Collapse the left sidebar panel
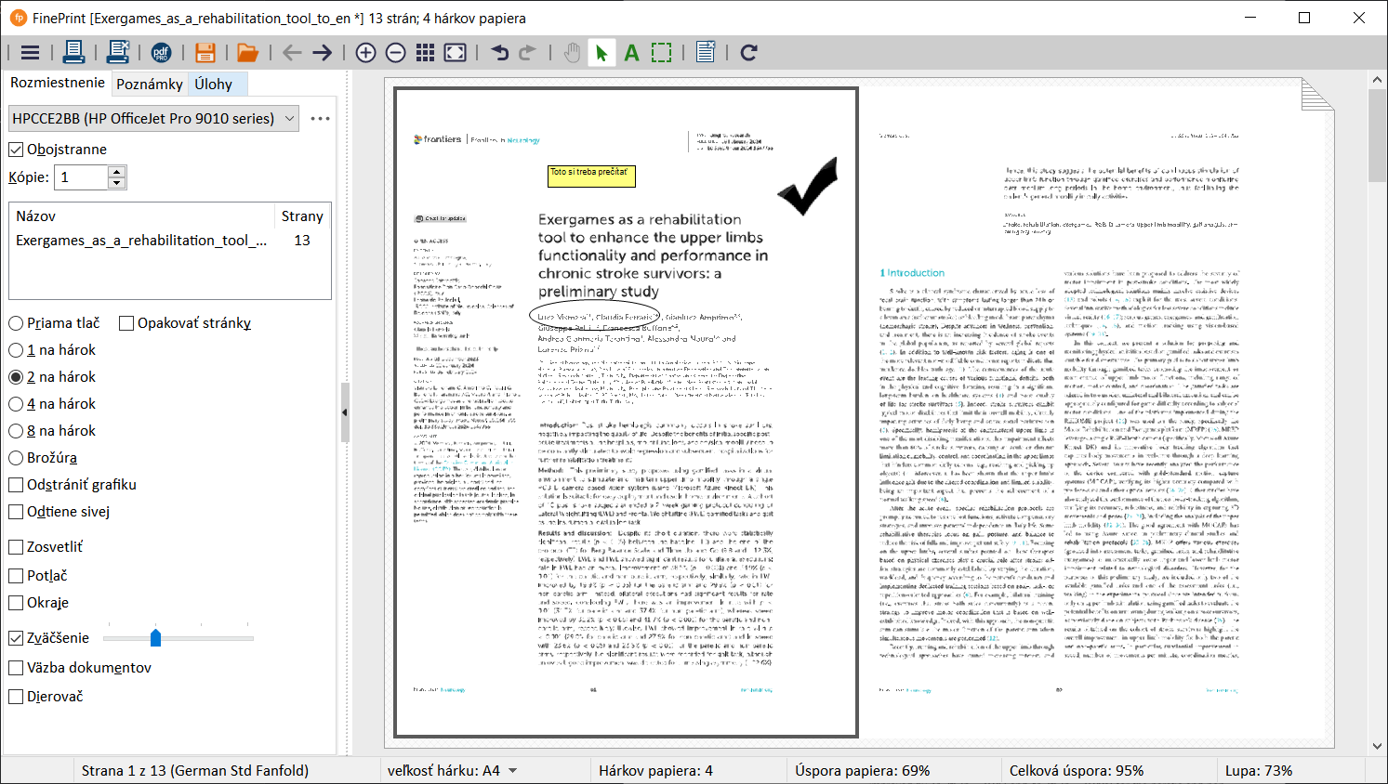This screenshot has height=784, width=1388. click(x=344, y=412)
